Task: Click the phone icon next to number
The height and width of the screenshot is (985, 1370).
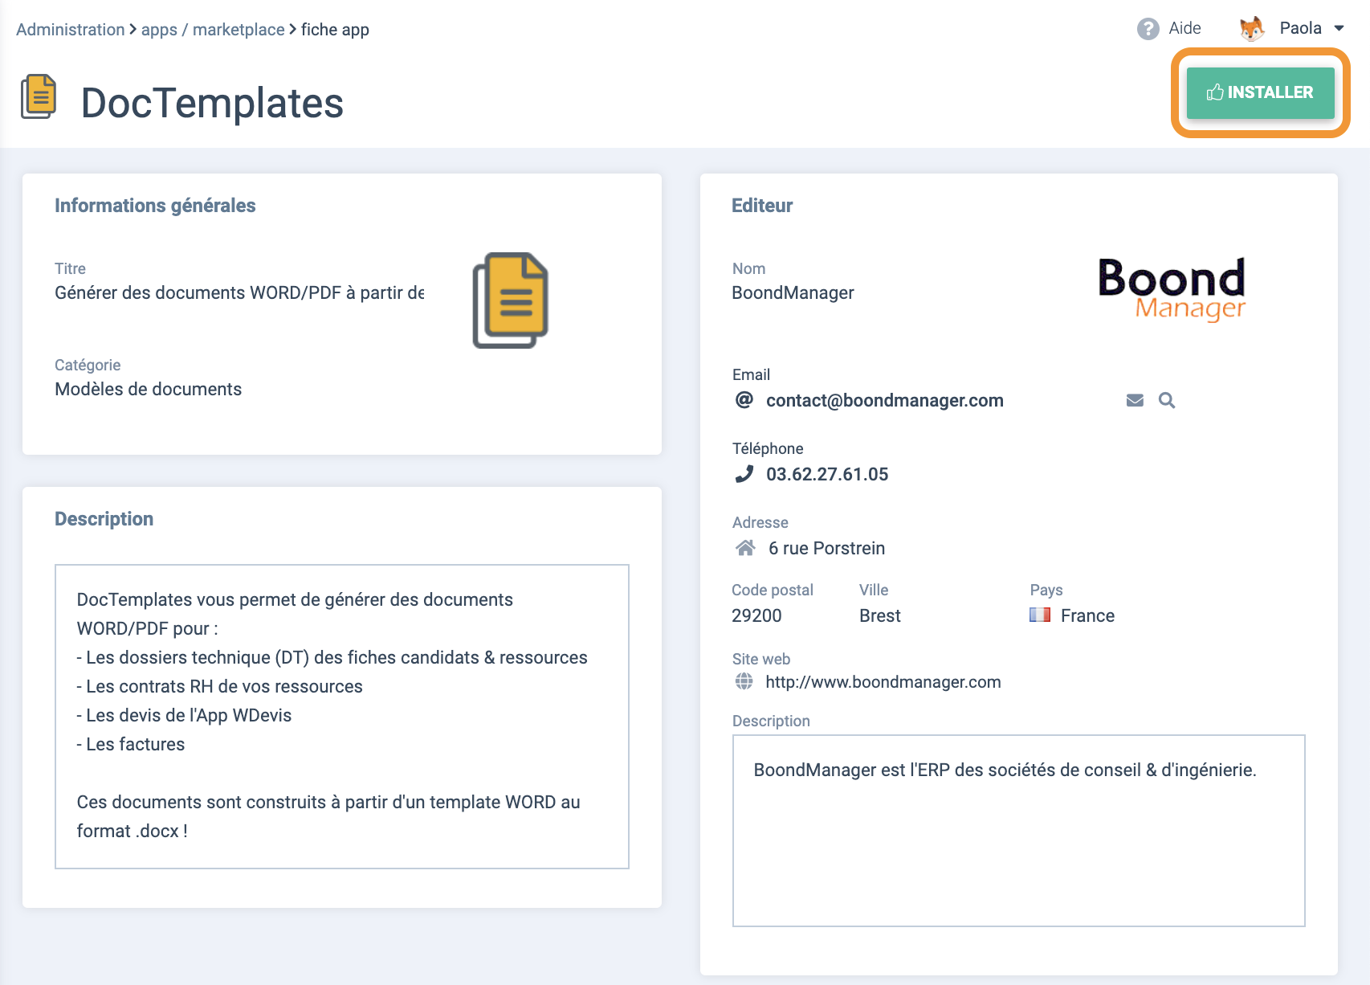Action: coord(744,474)
